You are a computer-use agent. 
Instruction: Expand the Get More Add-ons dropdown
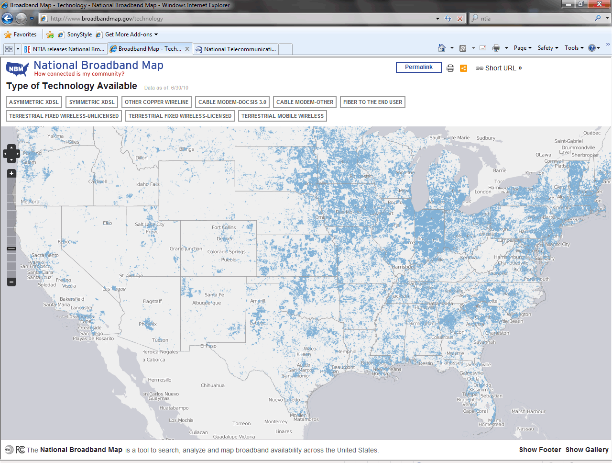point(156,34)
